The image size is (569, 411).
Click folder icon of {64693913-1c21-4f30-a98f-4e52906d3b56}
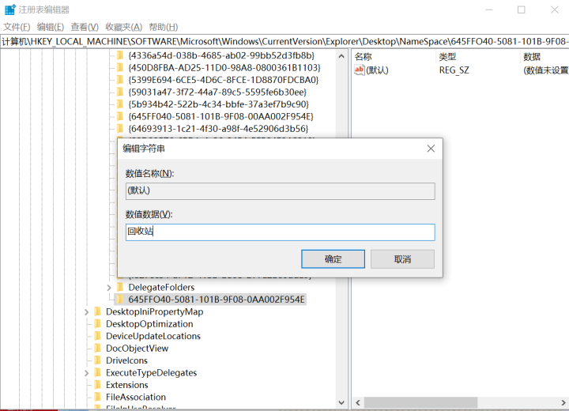coord(120,129)
